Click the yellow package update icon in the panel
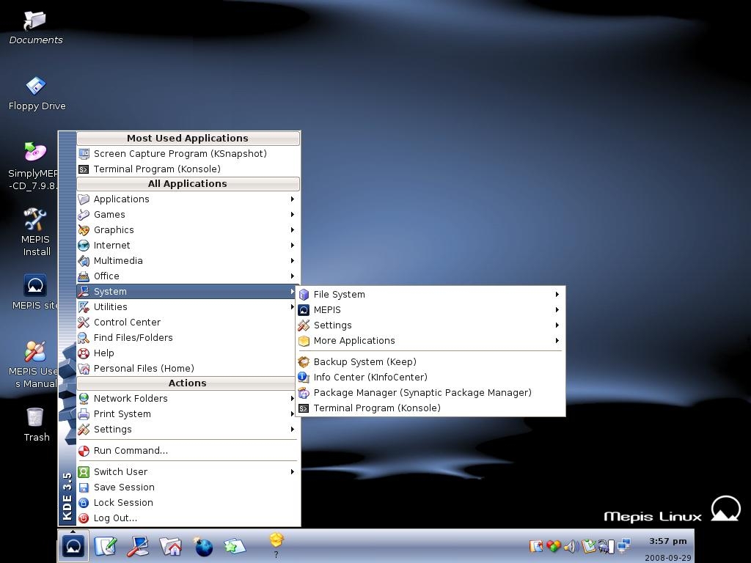751x563 pixels. point(276,540)
